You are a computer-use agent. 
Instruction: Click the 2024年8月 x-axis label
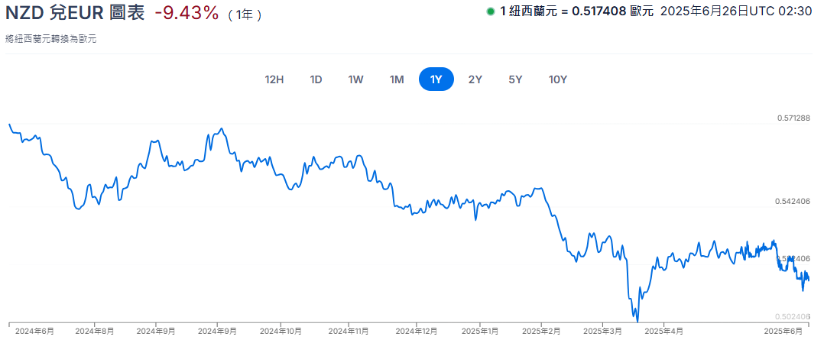[x=95, y=332]
